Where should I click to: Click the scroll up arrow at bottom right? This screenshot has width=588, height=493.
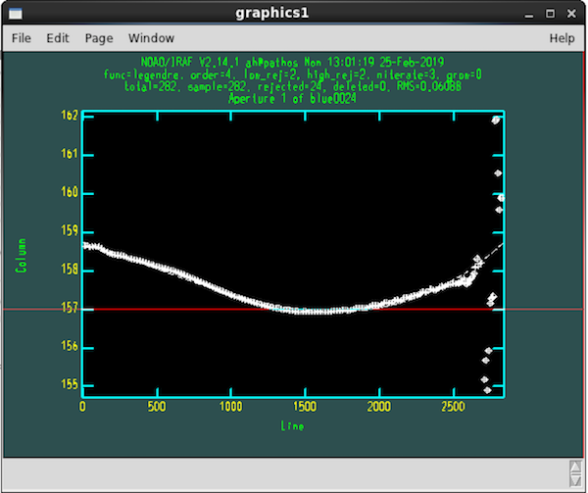pyautogui.click(x=575, y=467)
